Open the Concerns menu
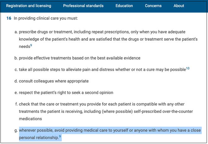This screenshot has width=208, height=144. pos(153,6)
